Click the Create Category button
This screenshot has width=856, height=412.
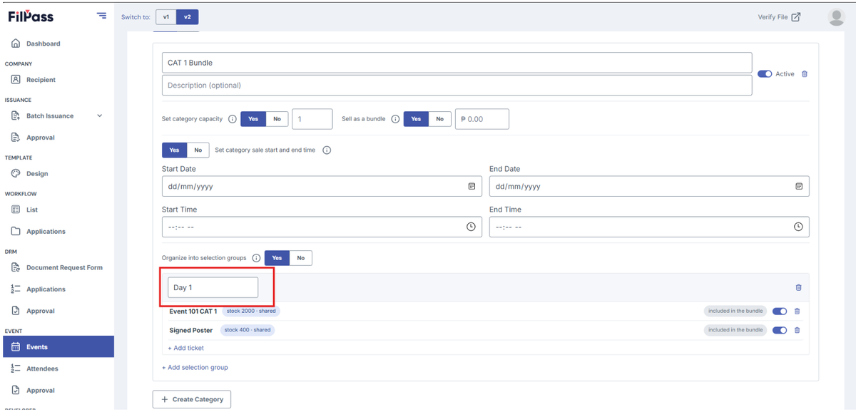tap(192, 399)
